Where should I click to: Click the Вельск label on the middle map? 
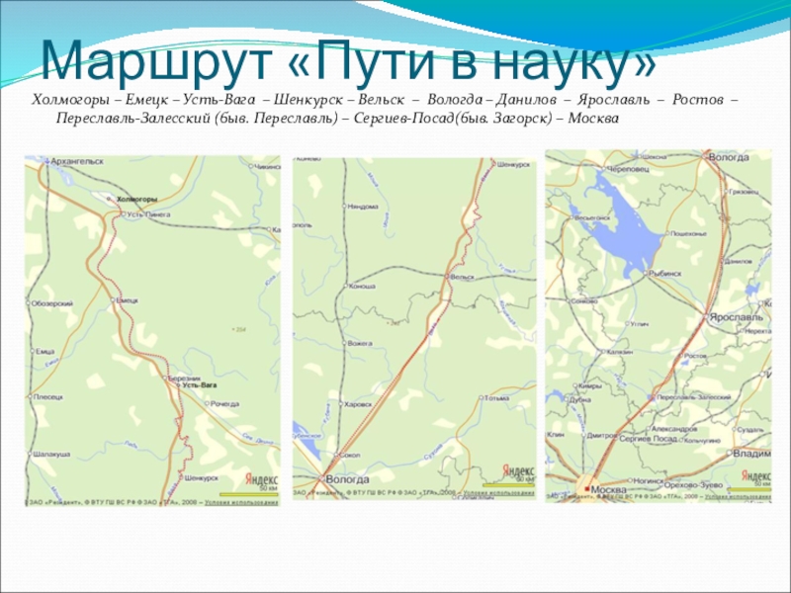click(463, 277)
